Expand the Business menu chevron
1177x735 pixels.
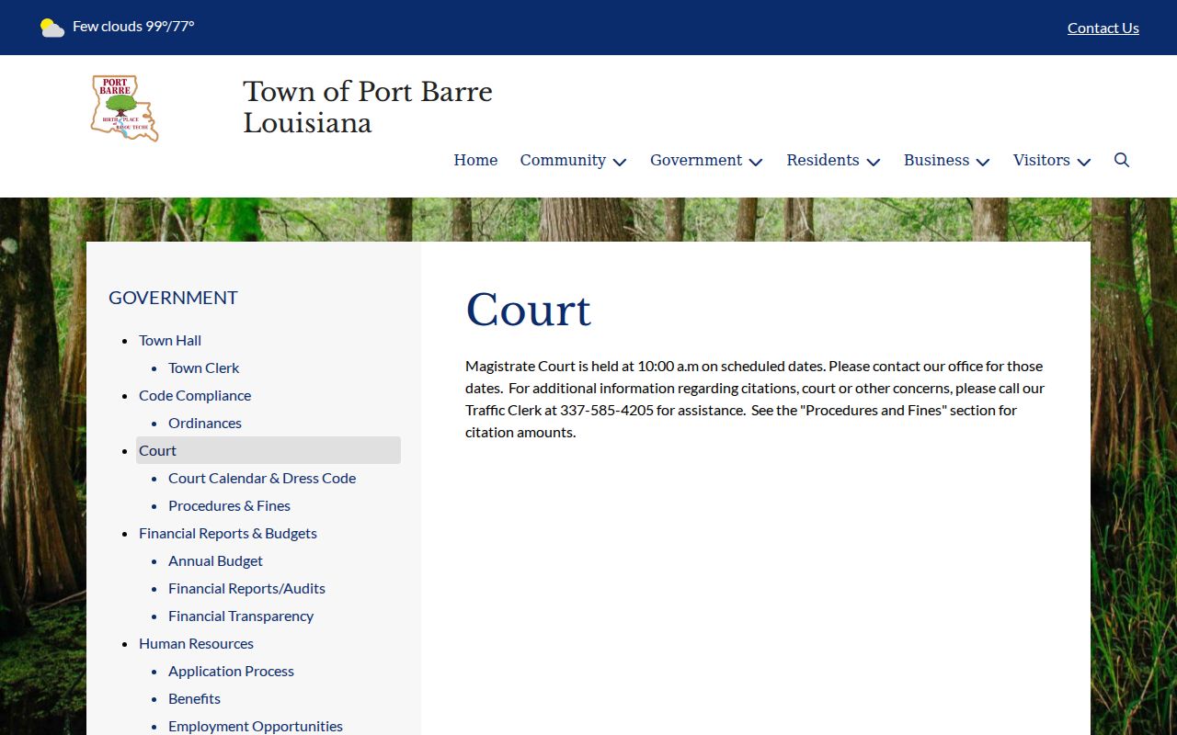pos(983,162)
